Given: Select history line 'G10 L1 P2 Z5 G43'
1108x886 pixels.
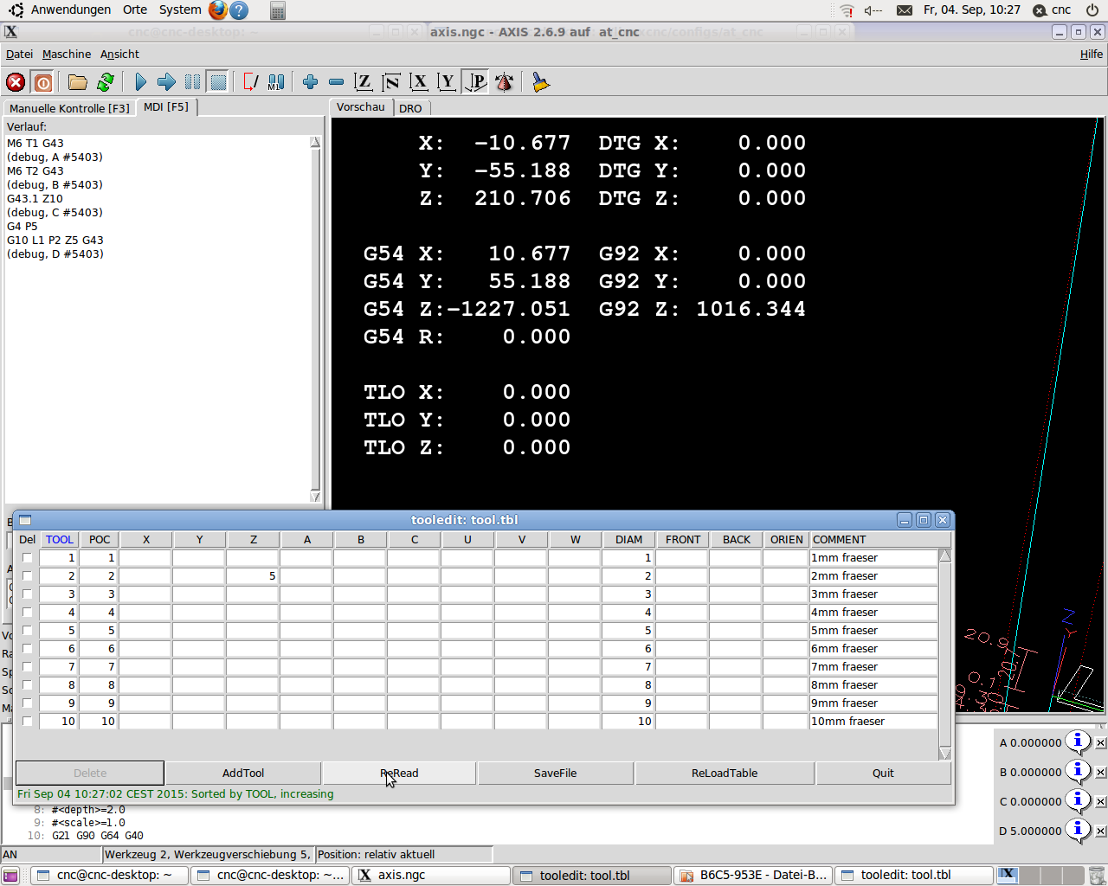Looking at the screenshot, I should [55, 241].
